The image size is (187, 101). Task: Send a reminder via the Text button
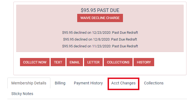point(58,62)
